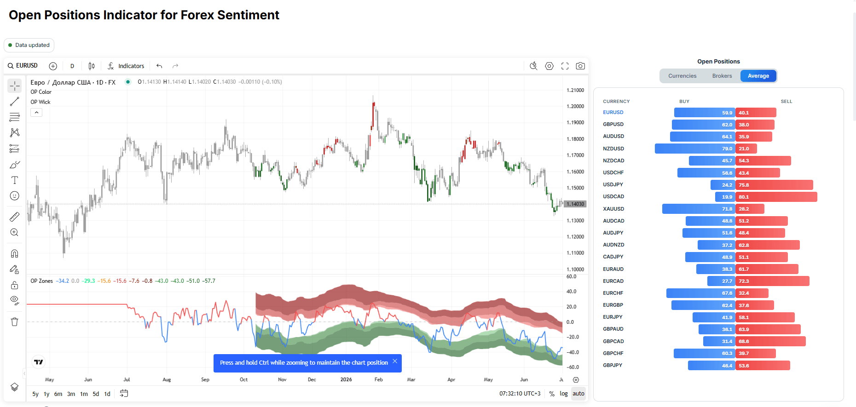Viewport: 856px width, 407px height.
Task: Open the chart style candles dropdown
Action: (92, 66)
